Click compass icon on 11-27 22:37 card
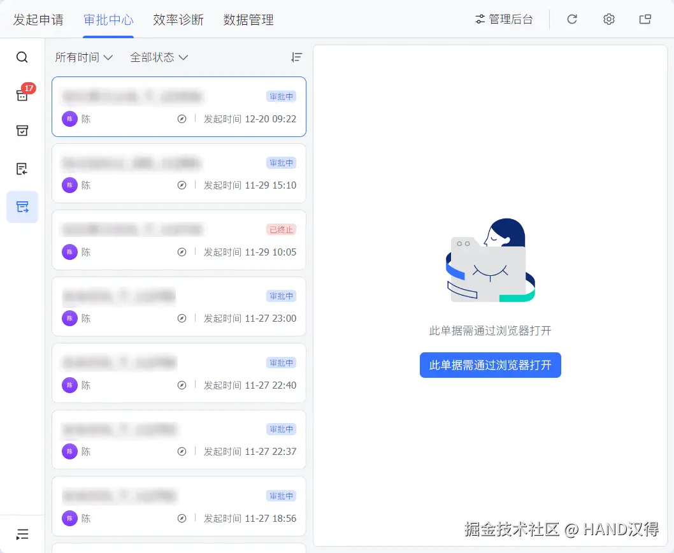This screenshot has height=553, width=674. point(182,452)
